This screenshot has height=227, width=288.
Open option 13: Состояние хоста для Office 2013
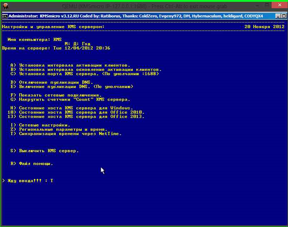pyautogui.click(x=76, y=117)
